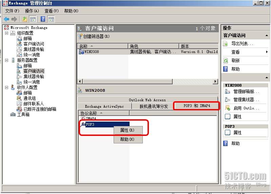Open the 工具箱 node
Screen dimensions: 271x194
pyautogui.click(x=23, y=114)
